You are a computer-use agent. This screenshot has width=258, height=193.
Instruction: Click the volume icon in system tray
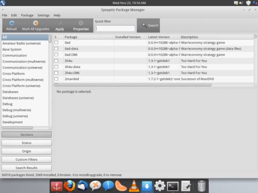(241, 3)
